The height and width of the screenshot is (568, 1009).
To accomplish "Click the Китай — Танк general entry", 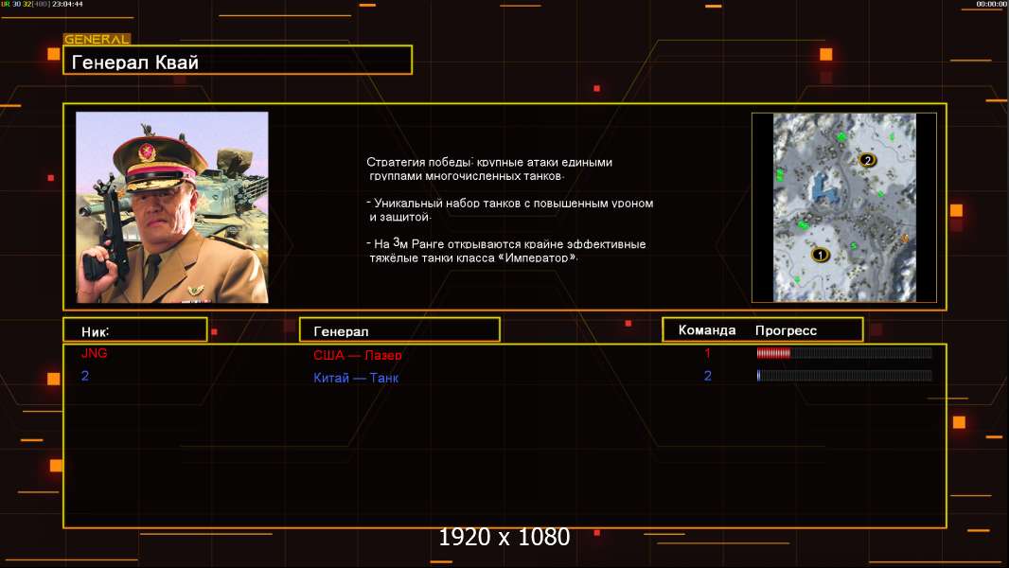I will tap(356, 378).
